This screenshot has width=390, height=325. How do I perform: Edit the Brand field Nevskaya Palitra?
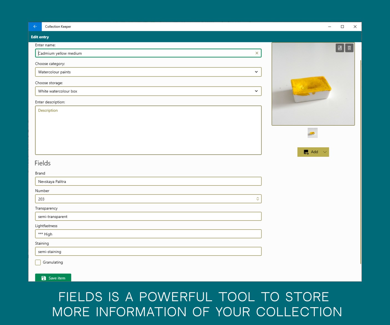148,181
